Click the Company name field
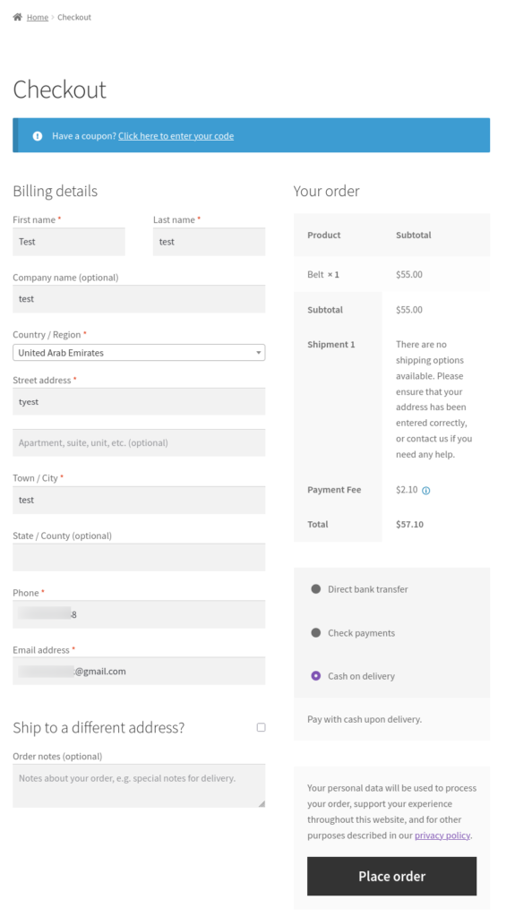This screenshot has width=515, height=917. coord(139,299)
